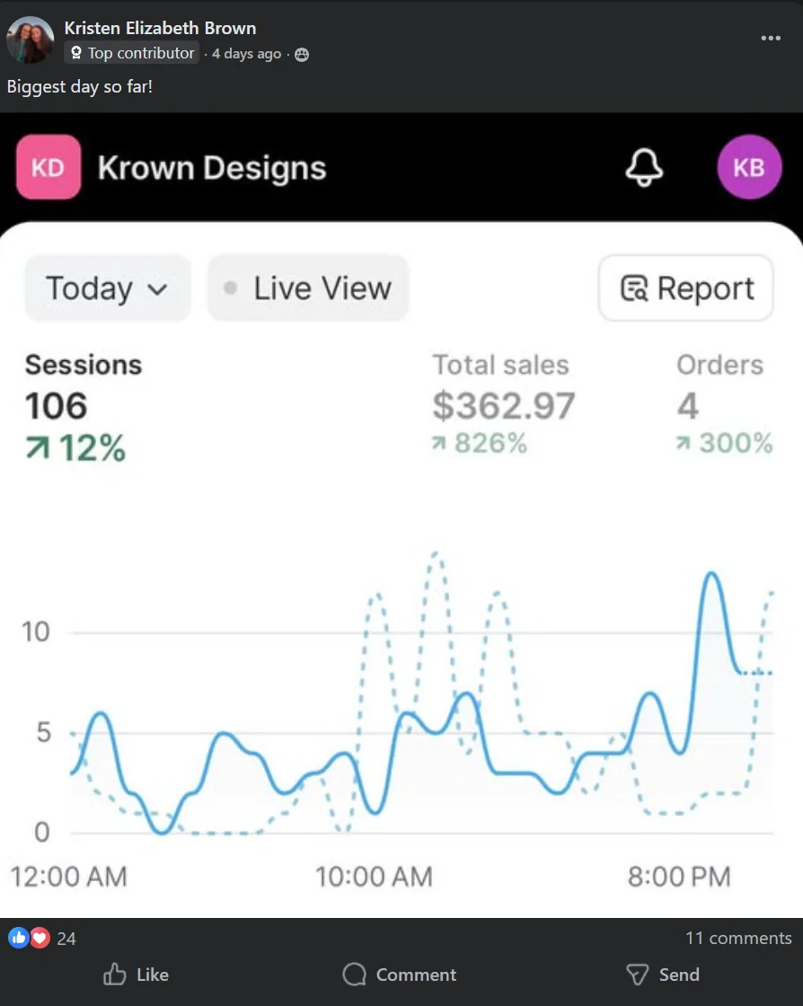Open the Live View button
The height and width of the screenshot is (1006, 803).
pyautogui.click(x=308, y=288)
